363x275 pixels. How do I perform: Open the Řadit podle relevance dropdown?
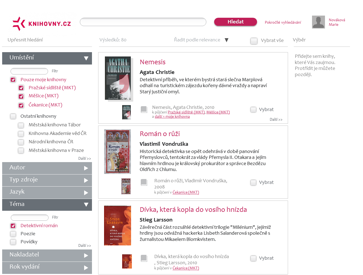tap(201, 40)
